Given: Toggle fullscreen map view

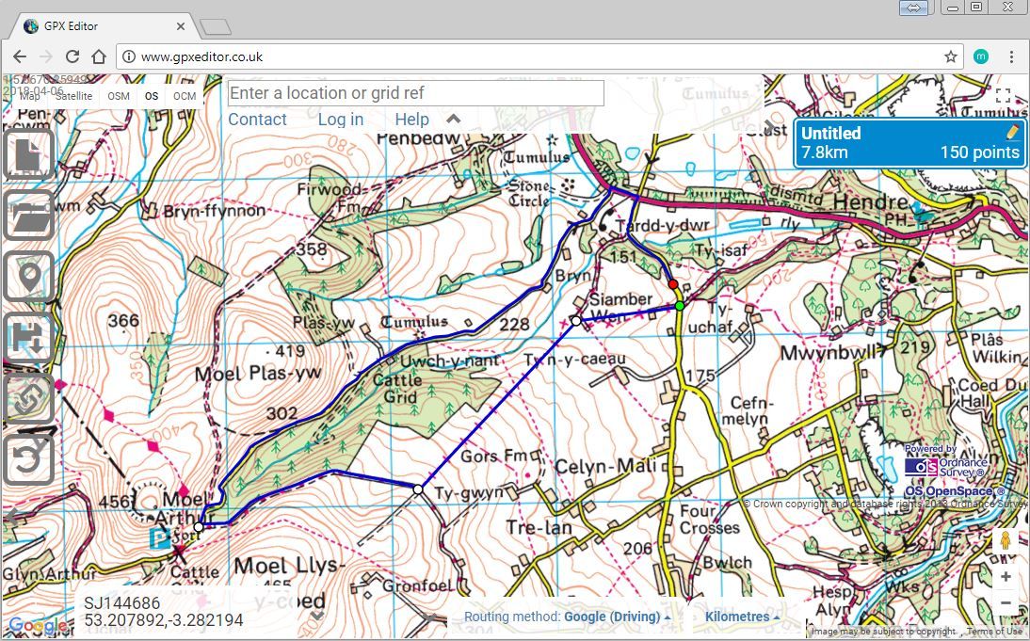Looking at the screenshot, I should 1003,96.
